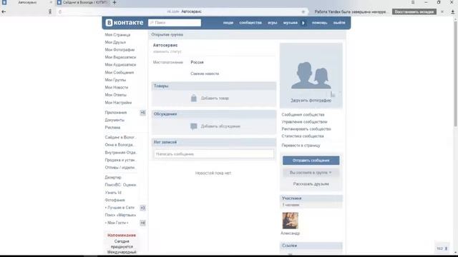This screenshot has width=458, height=257.
Task: Click Загрузить фотографию under group avatar
Action: [311, 100]
